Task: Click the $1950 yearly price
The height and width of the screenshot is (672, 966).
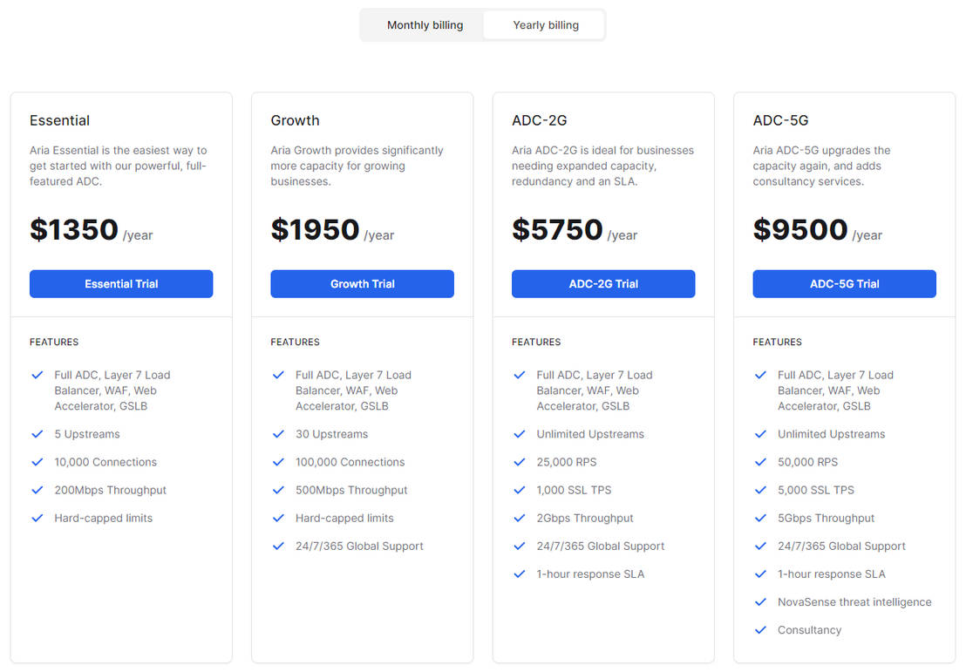Action: 315,229
